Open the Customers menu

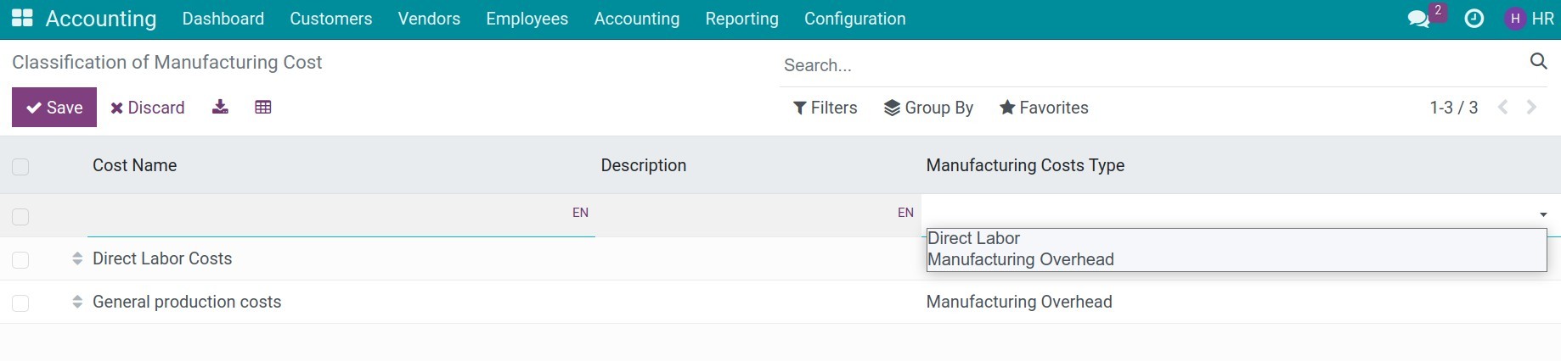pyautogui.click(x=331, y=19)
